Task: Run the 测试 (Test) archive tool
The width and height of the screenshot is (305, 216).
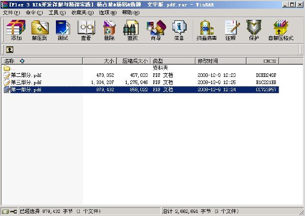Action: pos(63,30)
